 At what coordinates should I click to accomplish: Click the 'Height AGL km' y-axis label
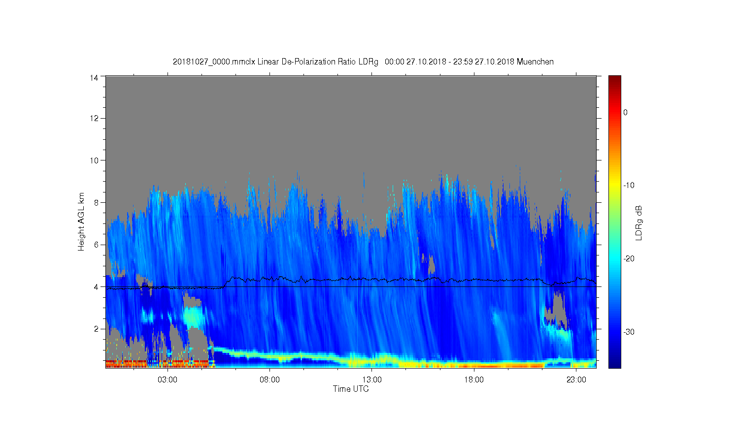[81, 221]
